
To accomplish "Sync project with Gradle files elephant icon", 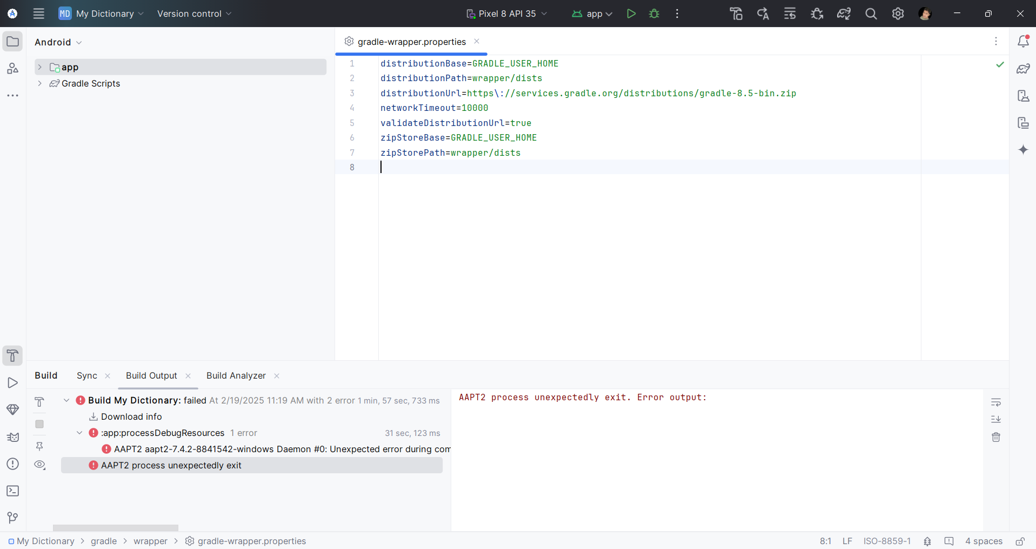I will (844, 14).
